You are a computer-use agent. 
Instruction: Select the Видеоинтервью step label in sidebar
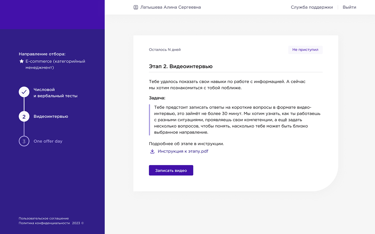click(x=51, y=116)
